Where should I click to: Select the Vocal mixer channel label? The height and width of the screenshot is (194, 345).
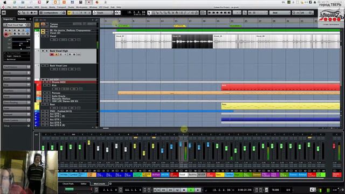point(183,175)
